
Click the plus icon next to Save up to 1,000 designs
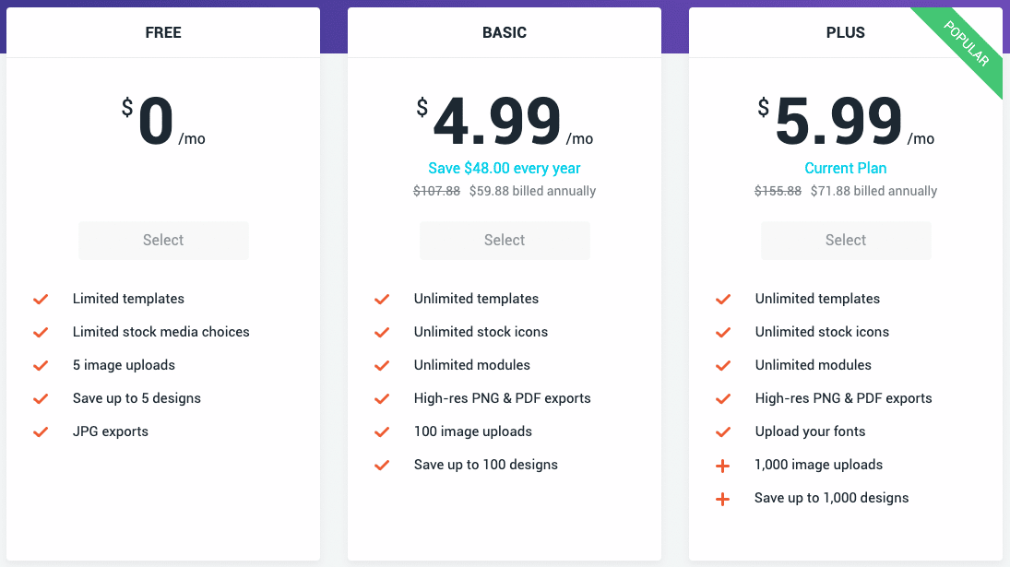(723, 499)
